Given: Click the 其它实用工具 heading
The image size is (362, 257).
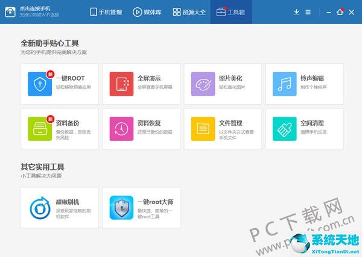Looking at the screenshot, I should 42,167.
